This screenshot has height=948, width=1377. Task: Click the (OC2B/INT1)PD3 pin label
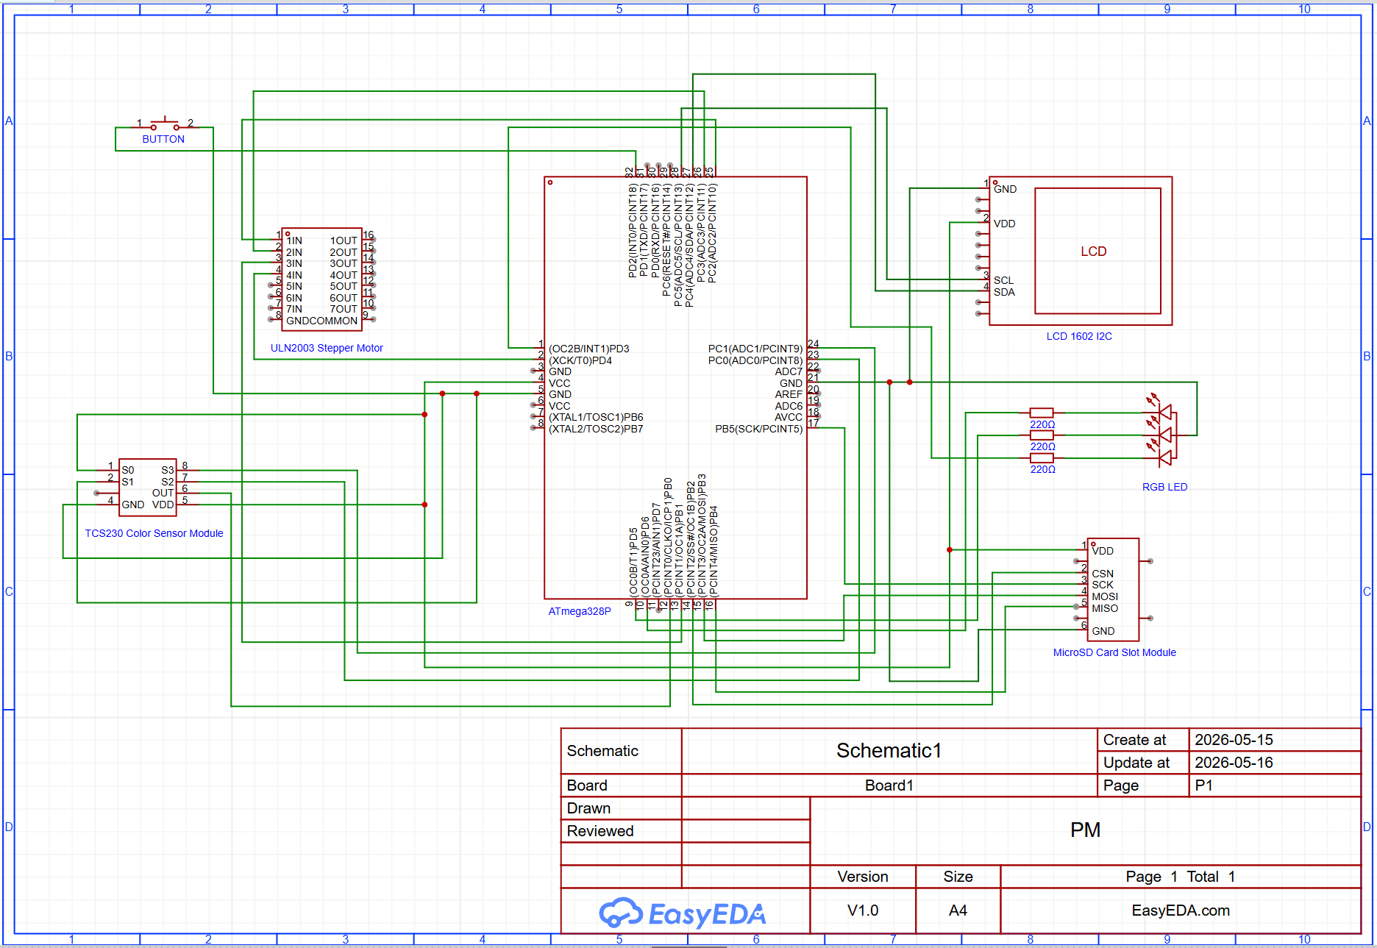tap(589, 349)
